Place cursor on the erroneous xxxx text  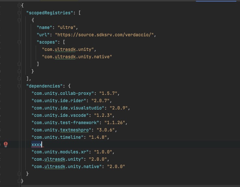36,144
